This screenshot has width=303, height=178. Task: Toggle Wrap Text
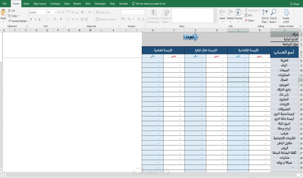tap(103, 12)
